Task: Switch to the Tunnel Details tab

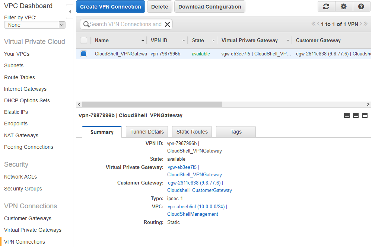Action: coord(147,132)
